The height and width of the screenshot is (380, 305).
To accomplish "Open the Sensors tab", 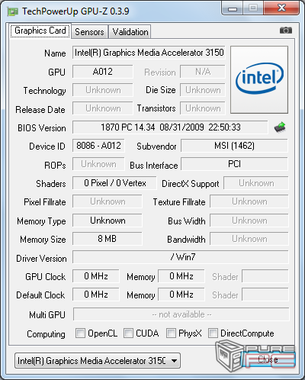I will click(89, 32).
